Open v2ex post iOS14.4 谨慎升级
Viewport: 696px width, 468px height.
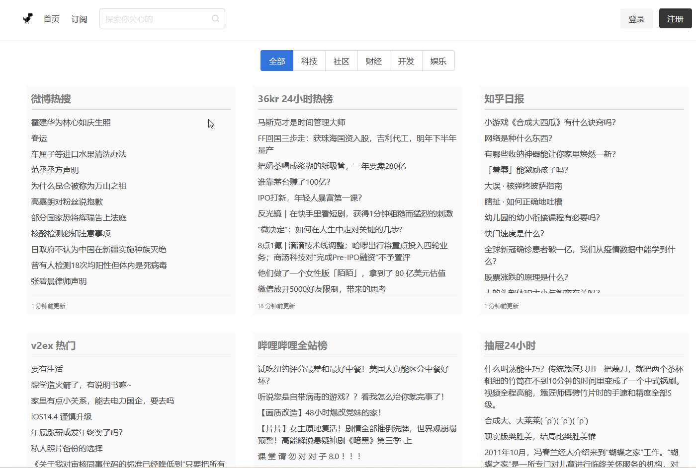(x=62, y=417)
